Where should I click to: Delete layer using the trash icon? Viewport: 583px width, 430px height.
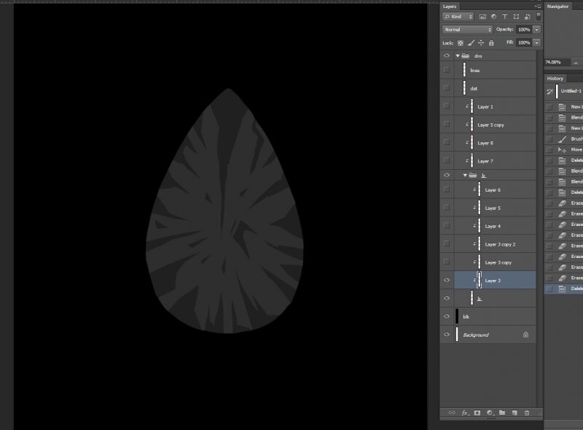coord(527,413)
